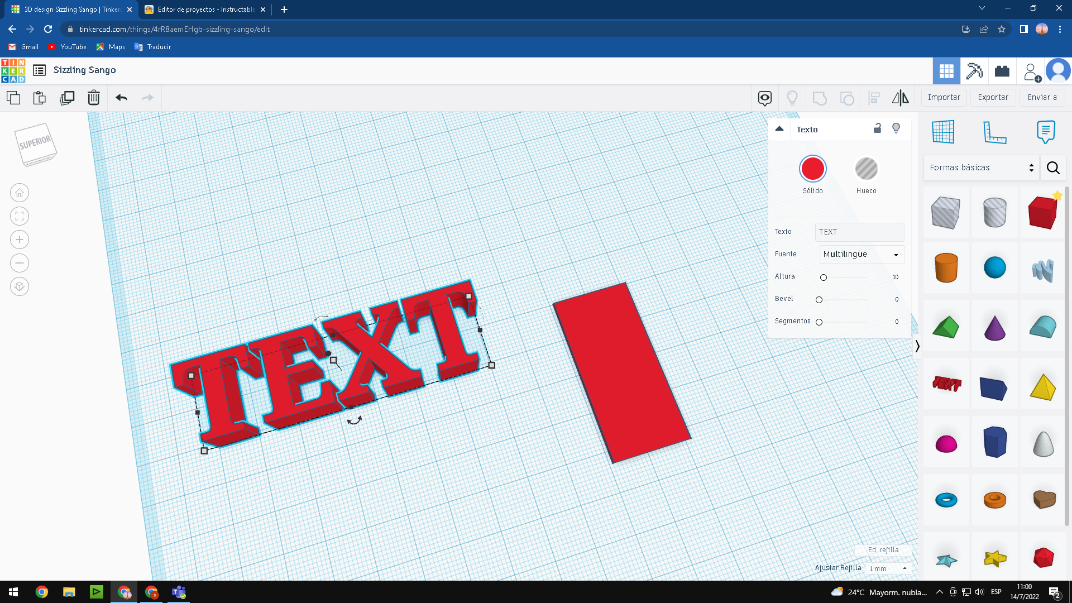The height and width of the screenshot is (603, 1072).
Task: Open Instructables project editor tab
Action: 206,9
